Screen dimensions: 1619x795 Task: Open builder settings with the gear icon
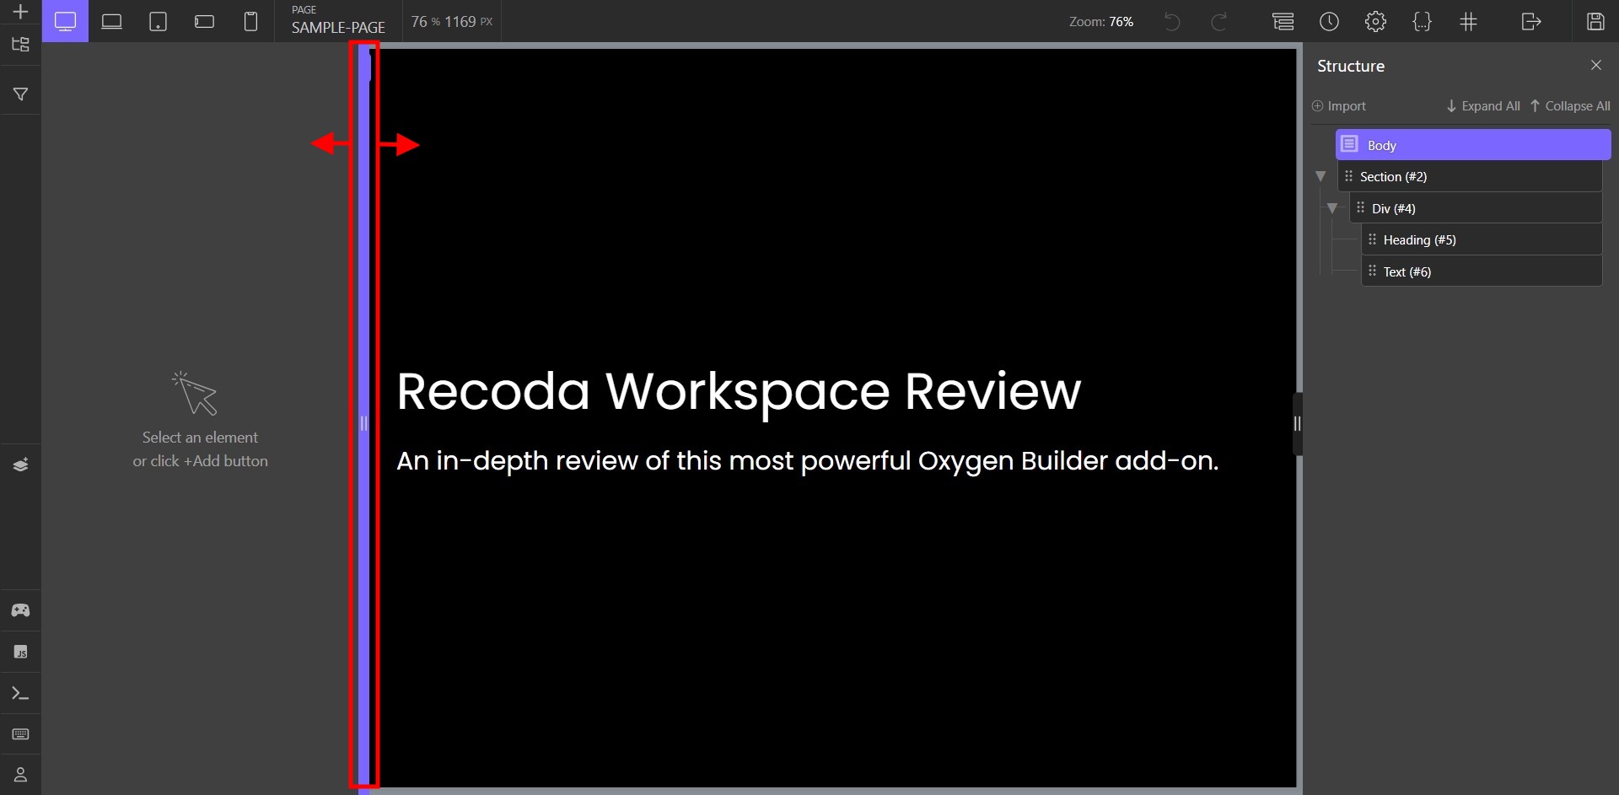click(1376, 21)
